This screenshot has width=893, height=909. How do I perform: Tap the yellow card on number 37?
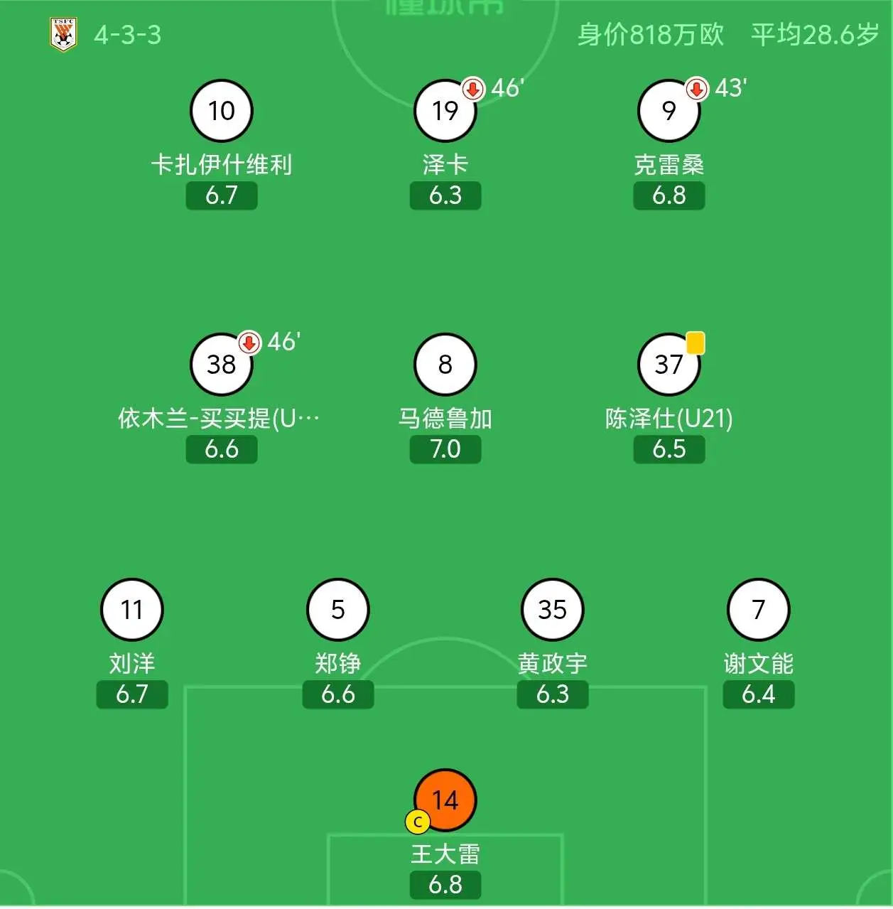696,343
